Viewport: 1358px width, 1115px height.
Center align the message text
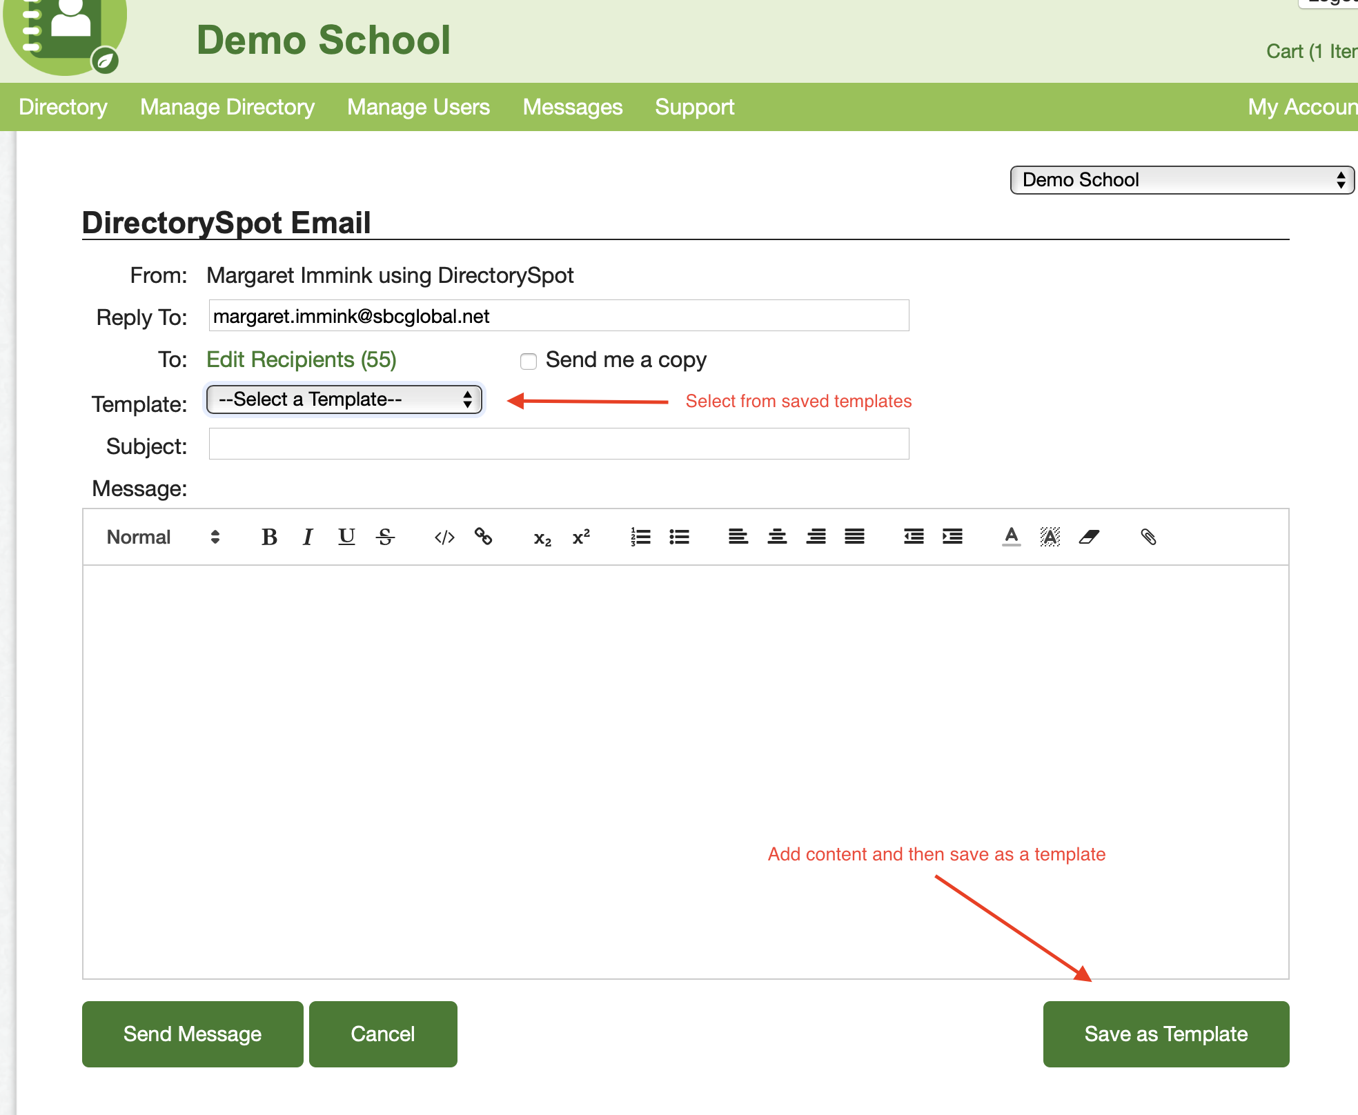(777, 537)
